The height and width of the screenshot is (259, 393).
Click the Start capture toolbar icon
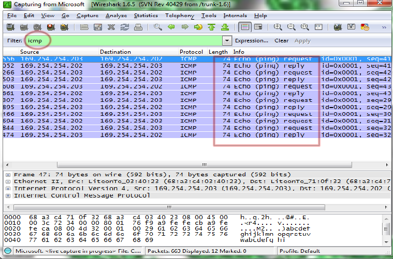37,27
